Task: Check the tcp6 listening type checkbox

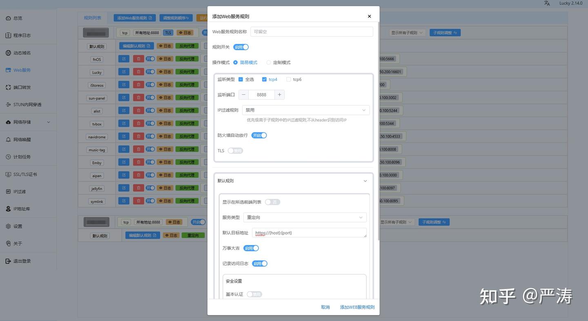Action: 289,79
